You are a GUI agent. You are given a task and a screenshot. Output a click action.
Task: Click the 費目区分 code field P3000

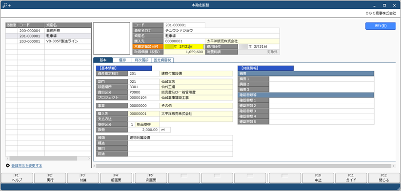pyautogui.click(x=143, y=92)
